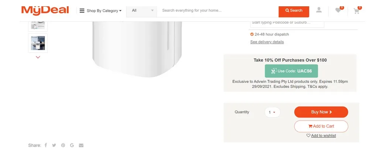The height and width of the screenshot is (159, 383).
Task: Open the Shop By Category menu
Action: point(100,11)
